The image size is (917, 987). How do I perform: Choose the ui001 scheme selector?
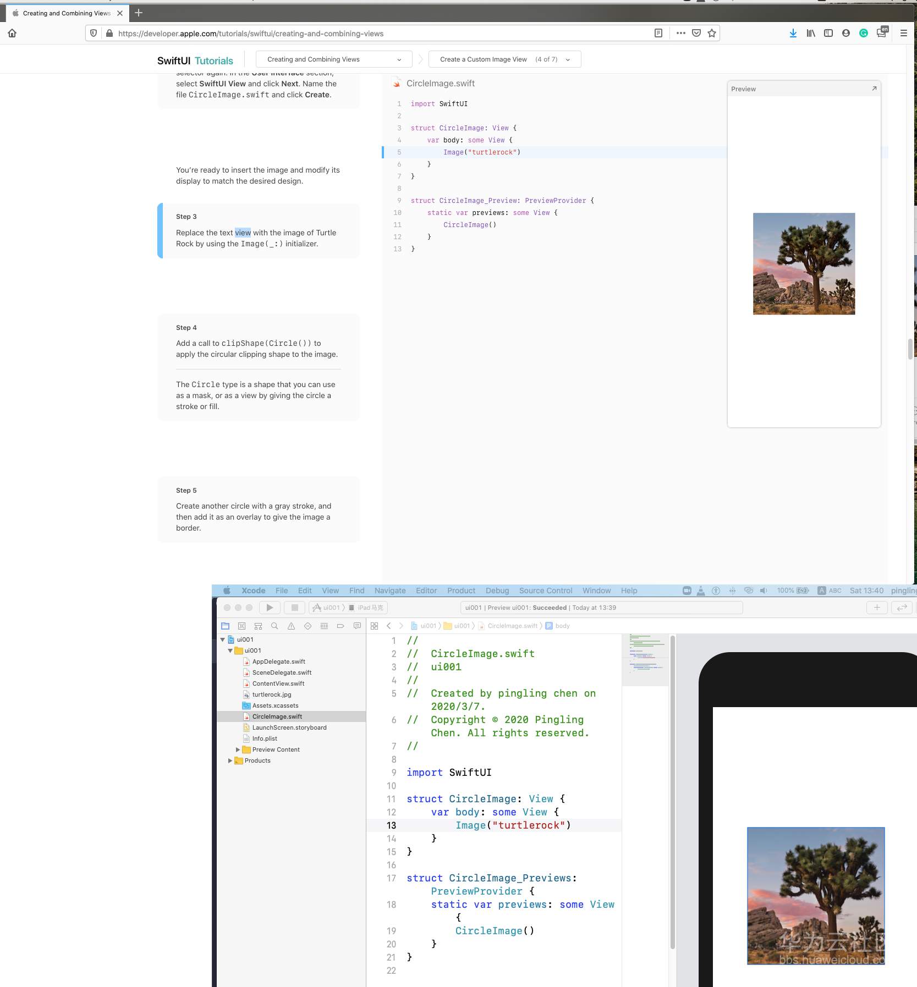(327, 608)
